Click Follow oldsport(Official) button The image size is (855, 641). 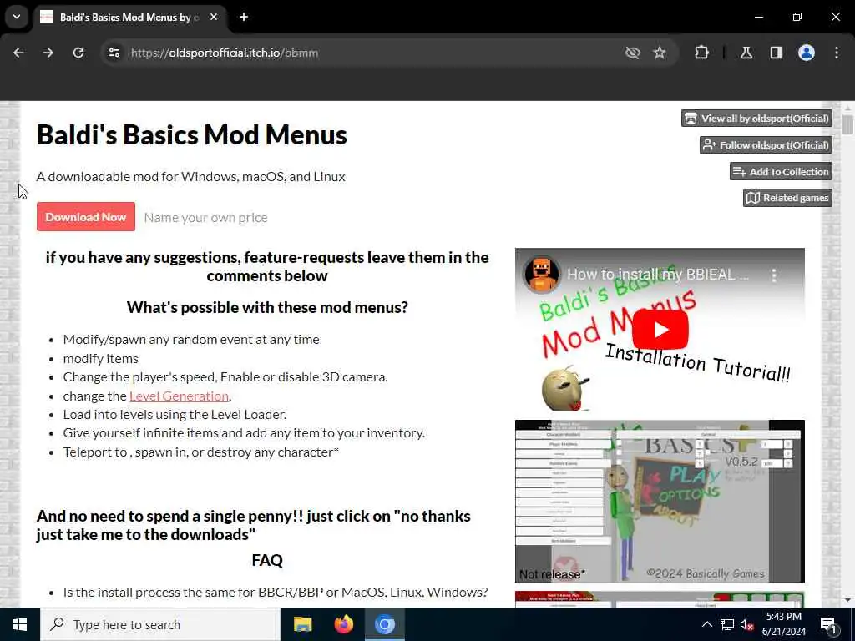pyautogui.click(x=766, y=145)
